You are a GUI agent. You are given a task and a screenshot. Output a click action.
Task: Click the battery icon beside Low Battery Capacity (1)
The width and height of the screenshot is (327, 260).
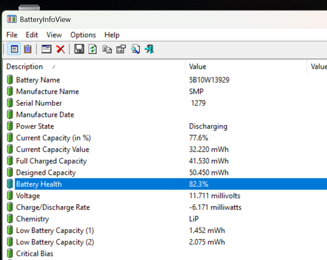point(10,230)
